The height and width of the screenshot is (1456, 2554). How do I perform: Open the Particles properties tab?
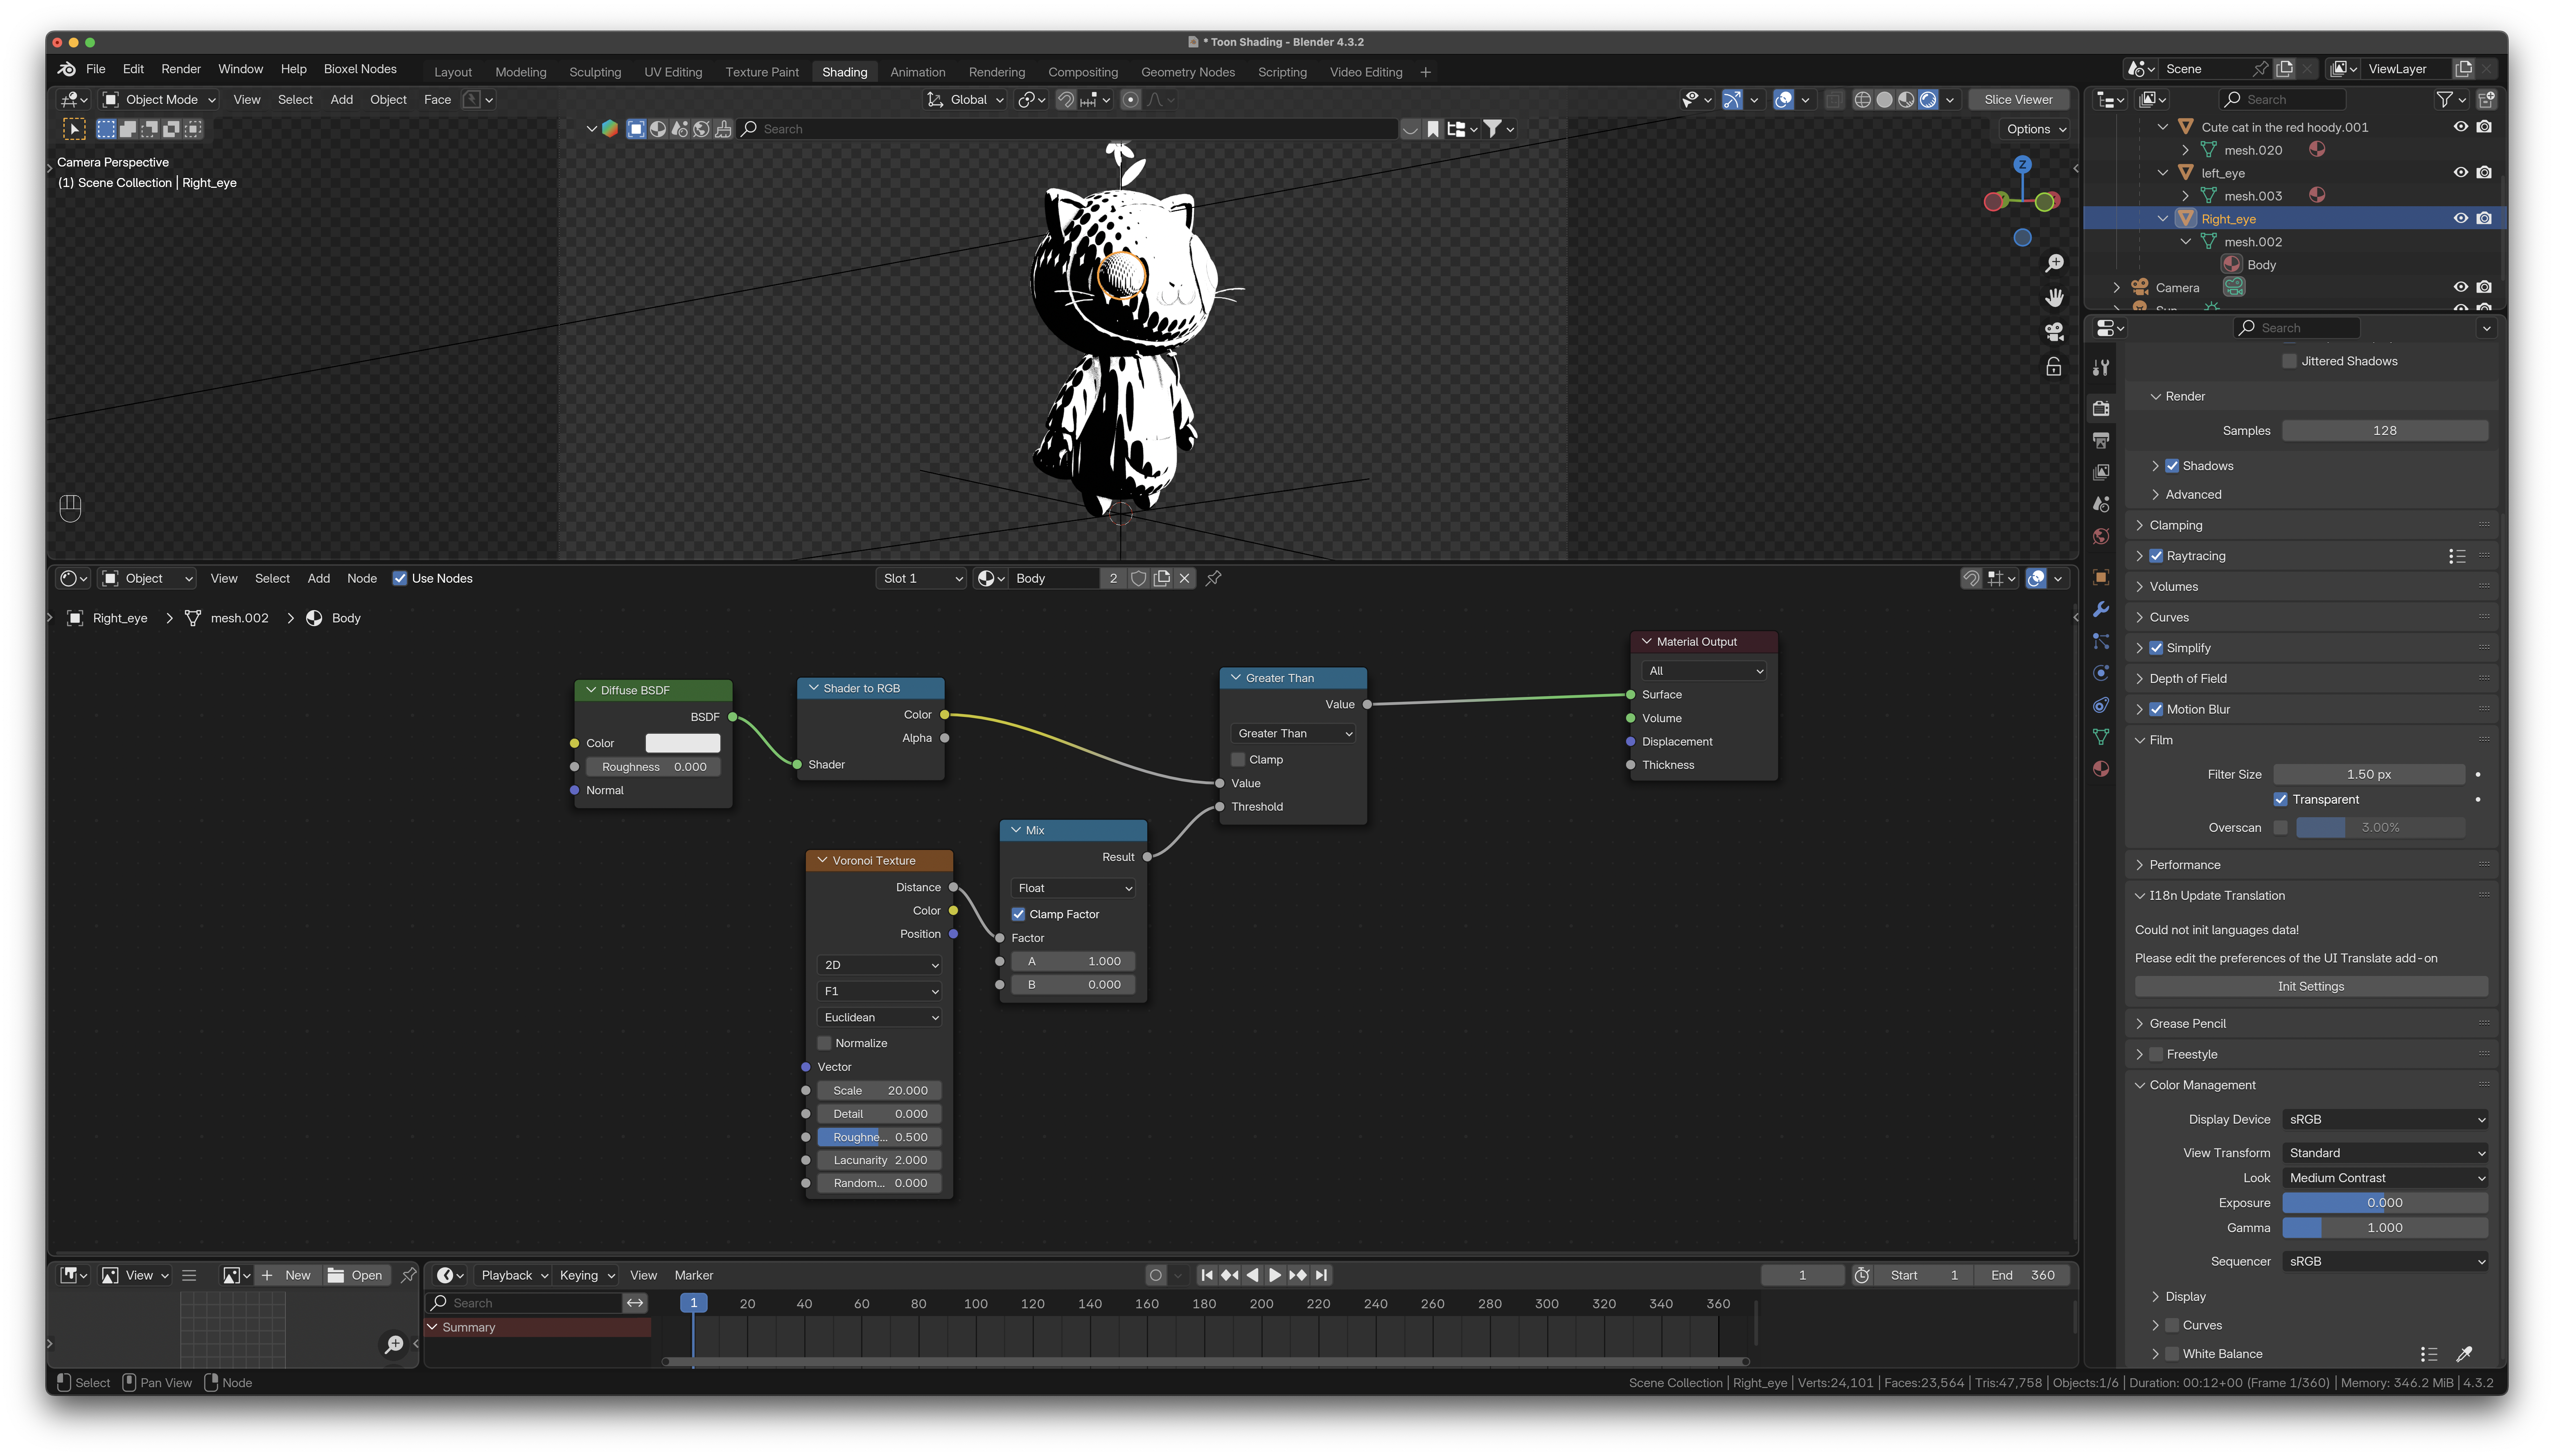pos(2101,641)
